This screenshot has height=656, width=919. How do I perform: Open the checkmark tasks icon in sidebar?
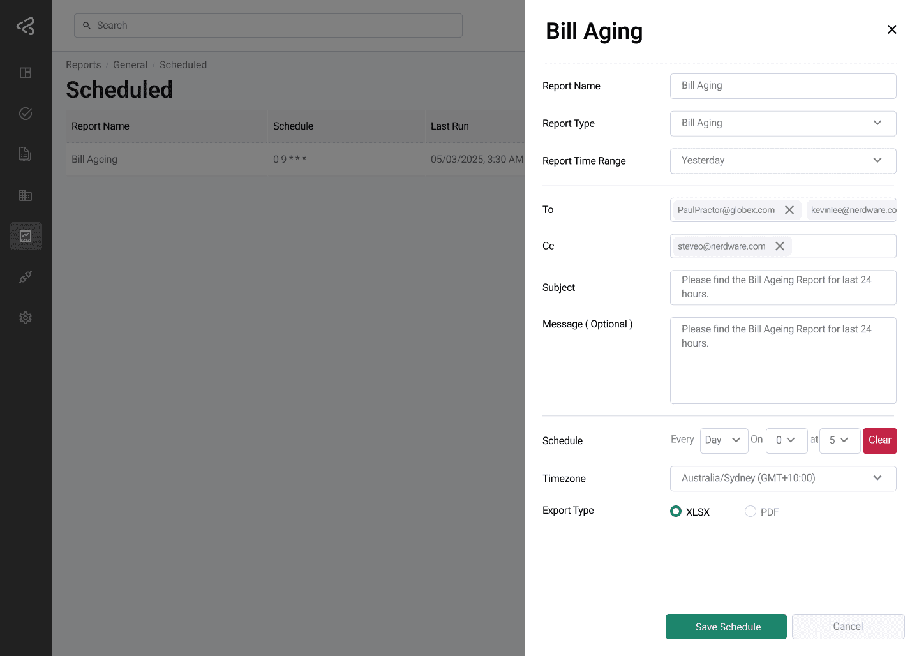pyautogui.click(x=26, y=114)
